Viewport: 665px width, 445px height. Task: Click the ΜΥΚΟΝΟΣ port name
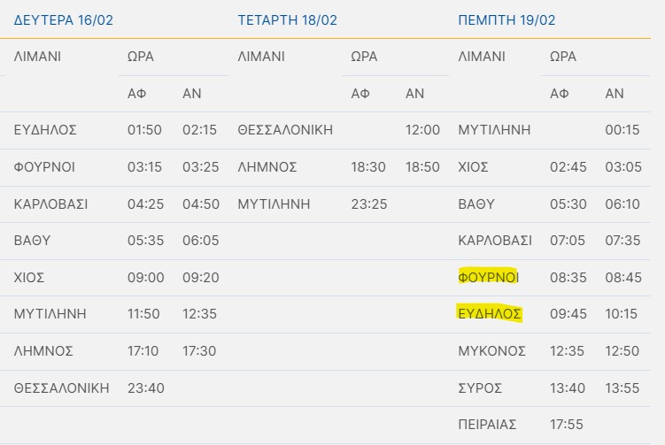[x=492, y=350]
